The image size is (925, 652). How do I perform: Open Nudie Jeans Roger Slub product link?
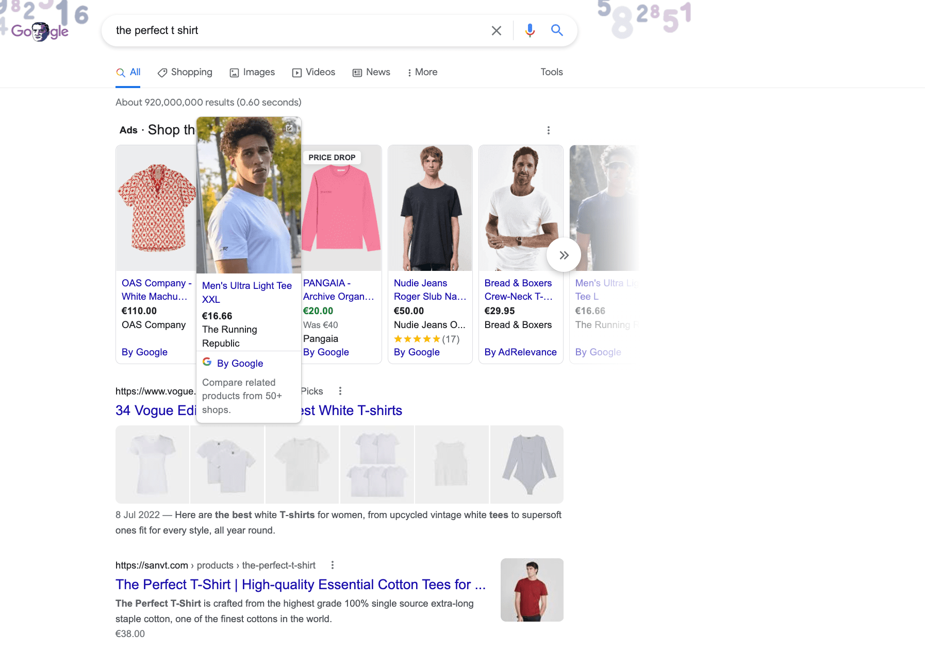tap(430, 290)
